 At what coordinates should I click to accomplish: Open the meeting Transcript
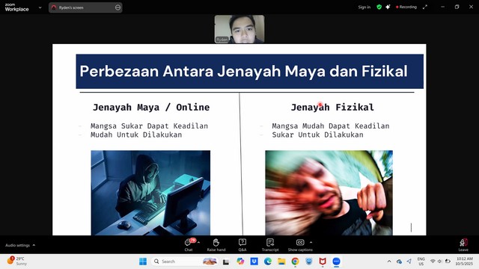tap(270, 244)
